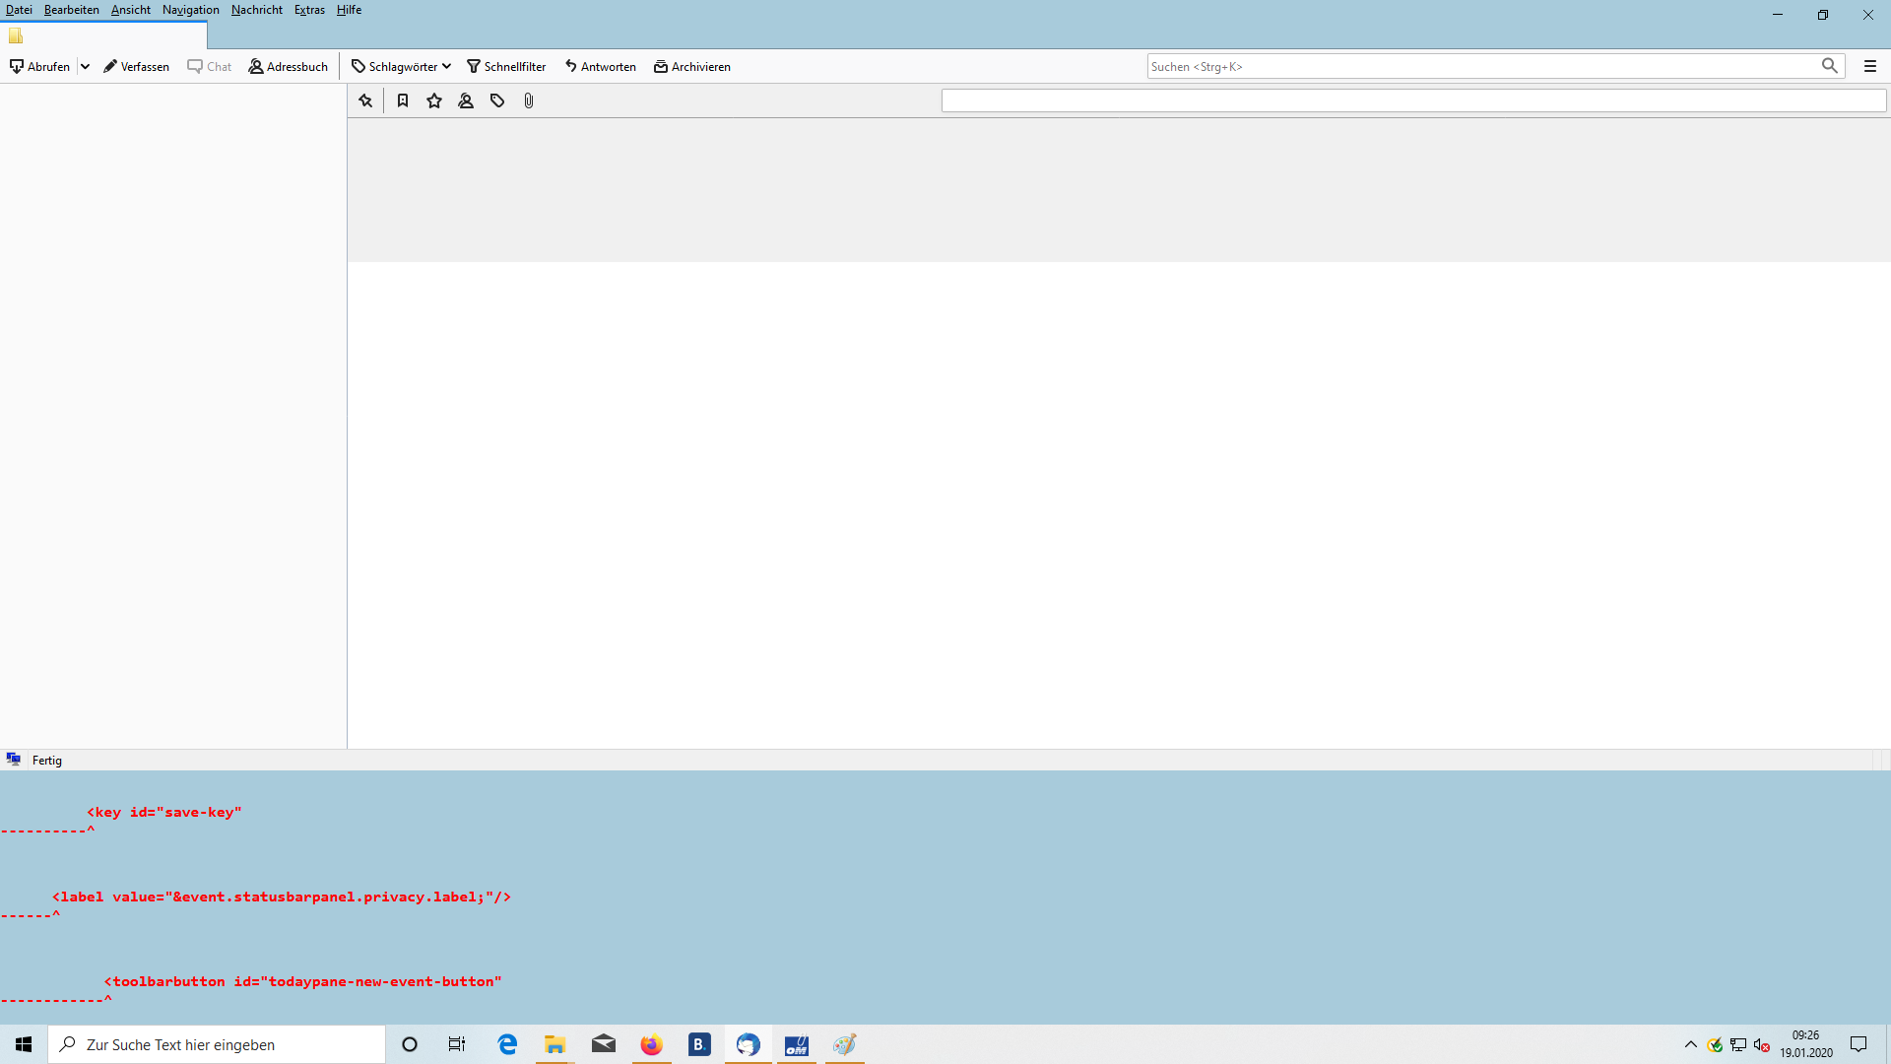Open the folder tab
1891x1064 pixels.
click(103, 35)
